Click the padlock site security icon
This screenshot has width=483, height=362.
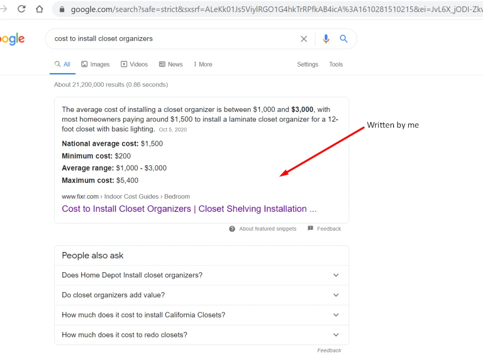tap(62, 10)
